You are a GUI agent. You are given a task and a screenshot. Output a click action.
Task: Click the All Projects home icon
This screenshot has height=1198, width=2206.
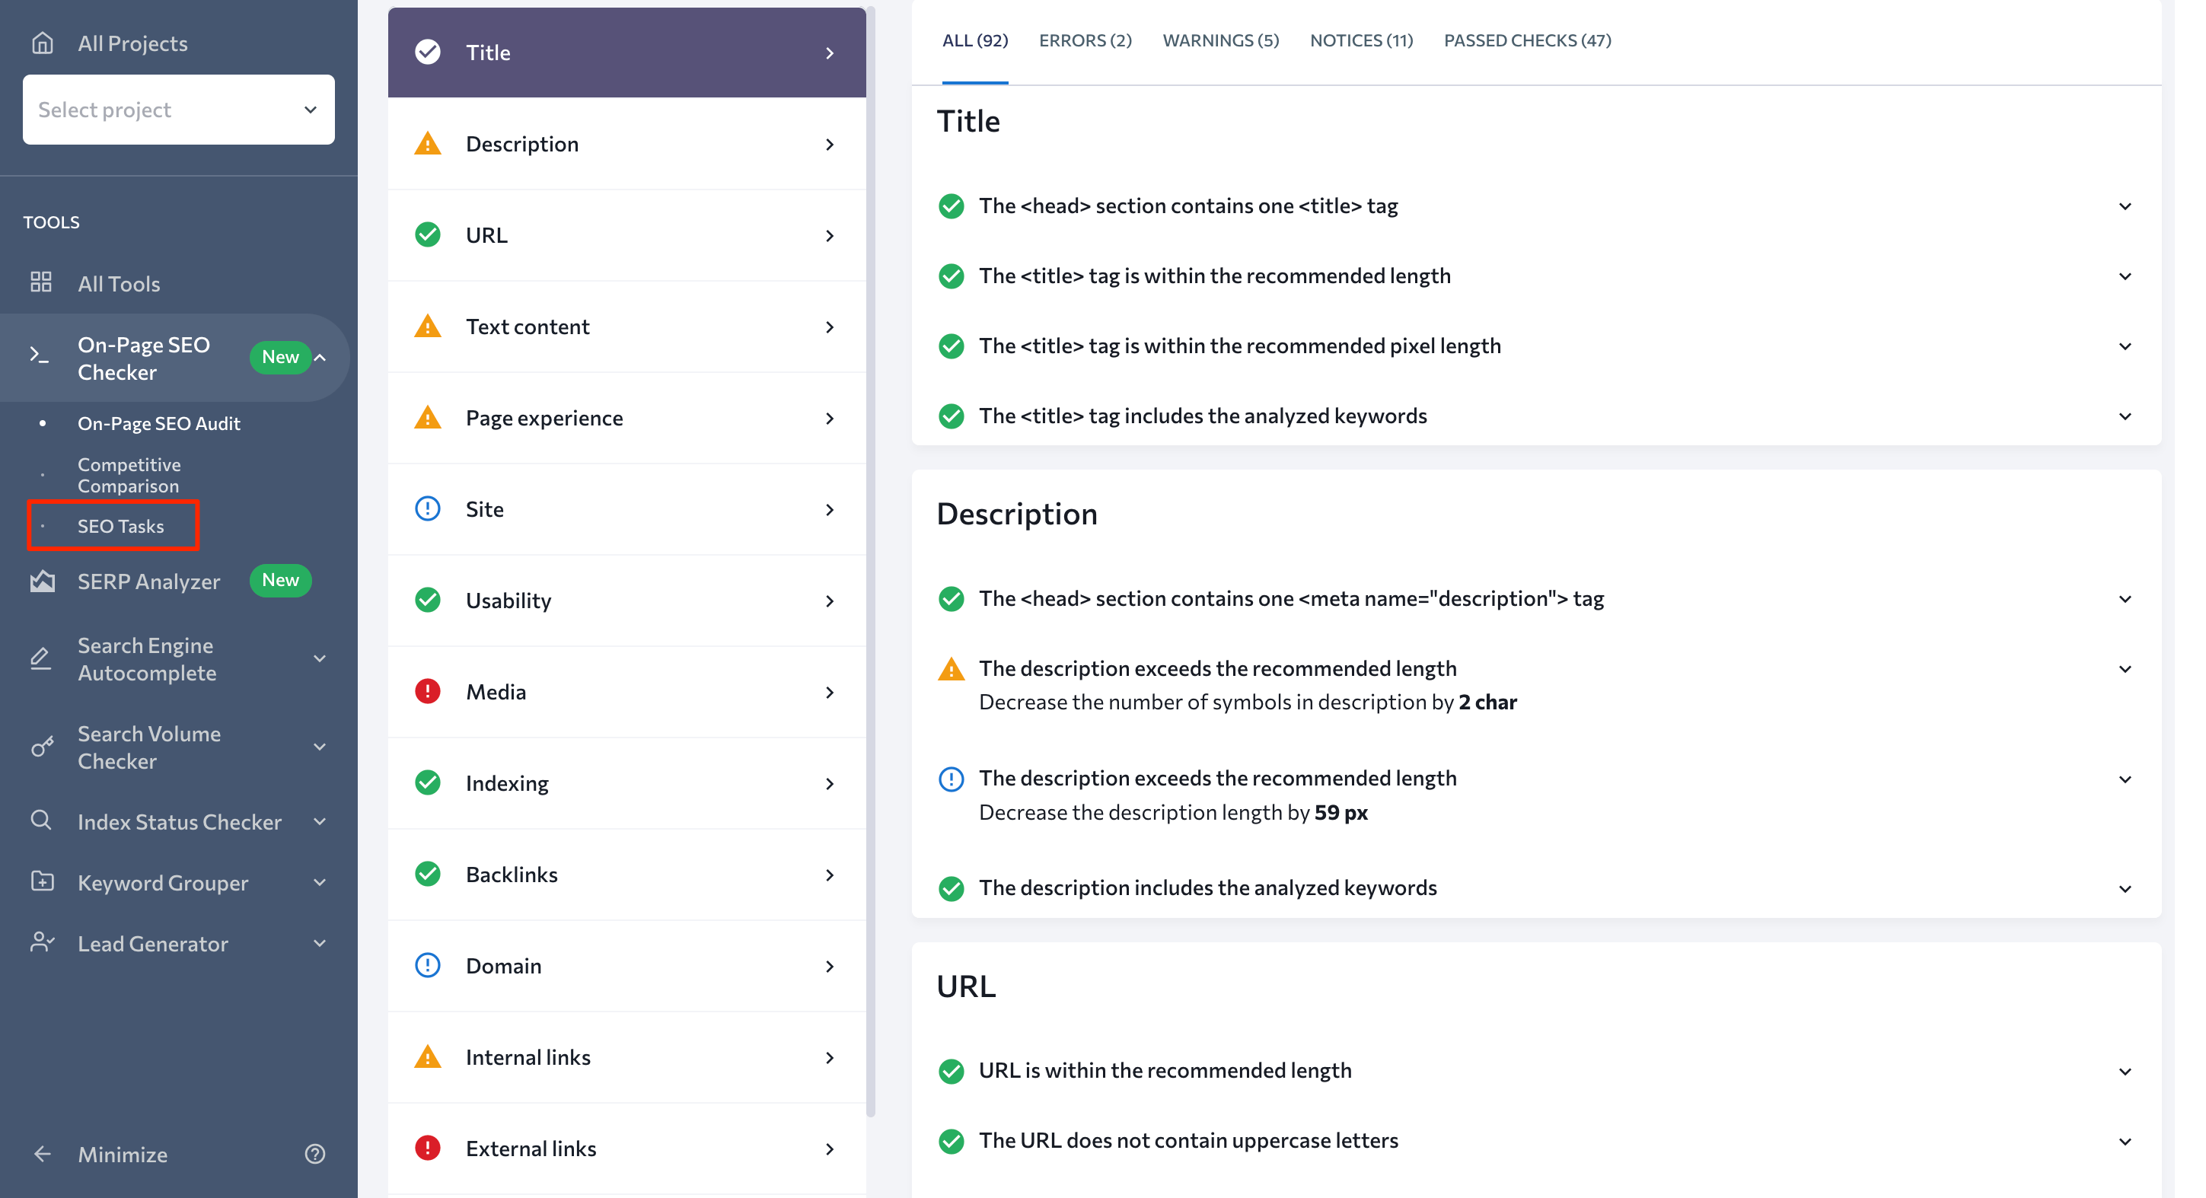43,41
